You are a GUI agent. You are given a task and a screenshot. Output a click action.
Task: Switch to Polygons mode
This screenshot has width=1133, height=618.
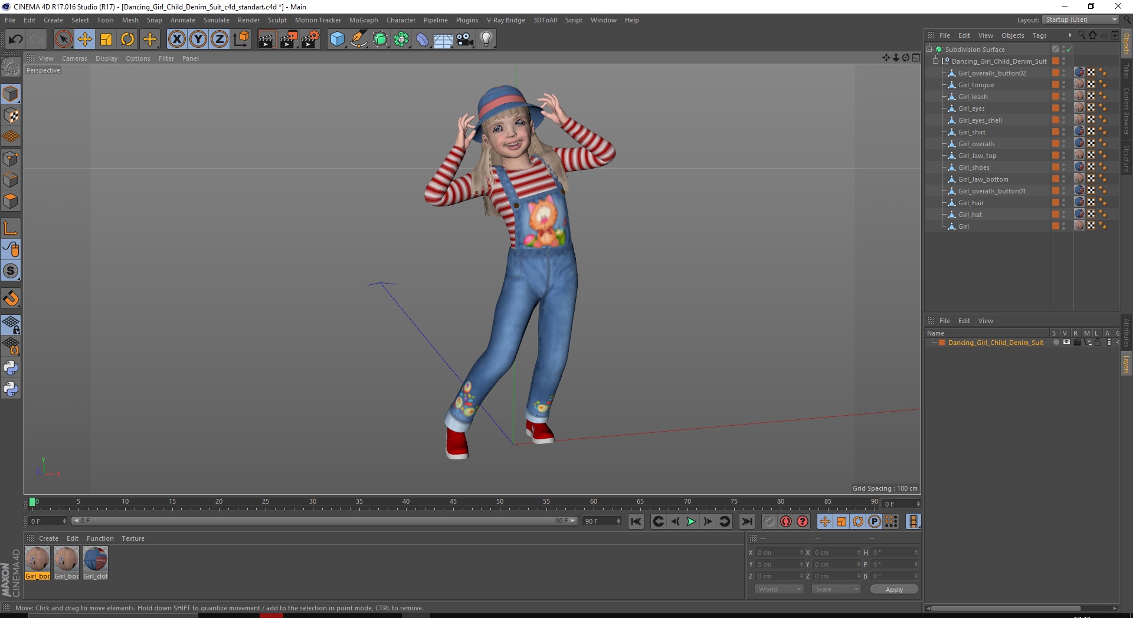pos(11,201)
